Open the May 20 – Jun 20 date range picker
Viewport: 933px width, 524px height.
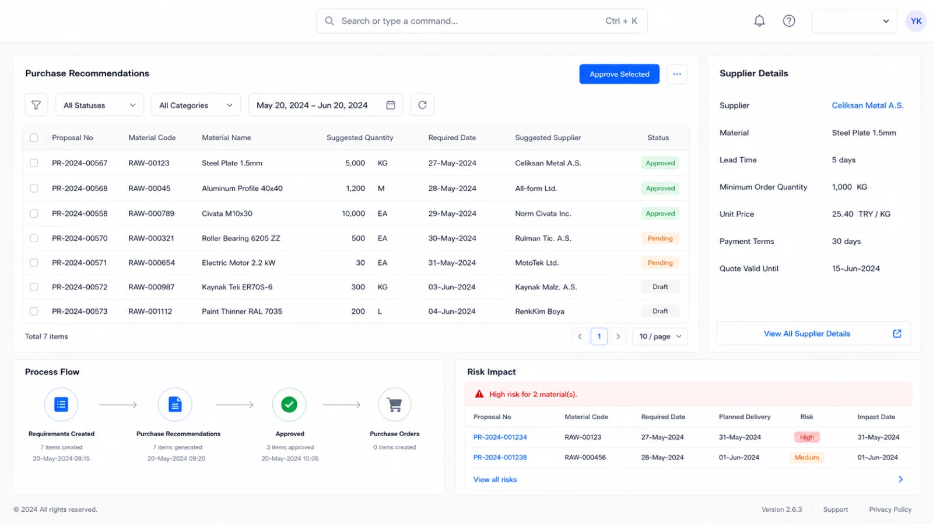coord(326,105)
